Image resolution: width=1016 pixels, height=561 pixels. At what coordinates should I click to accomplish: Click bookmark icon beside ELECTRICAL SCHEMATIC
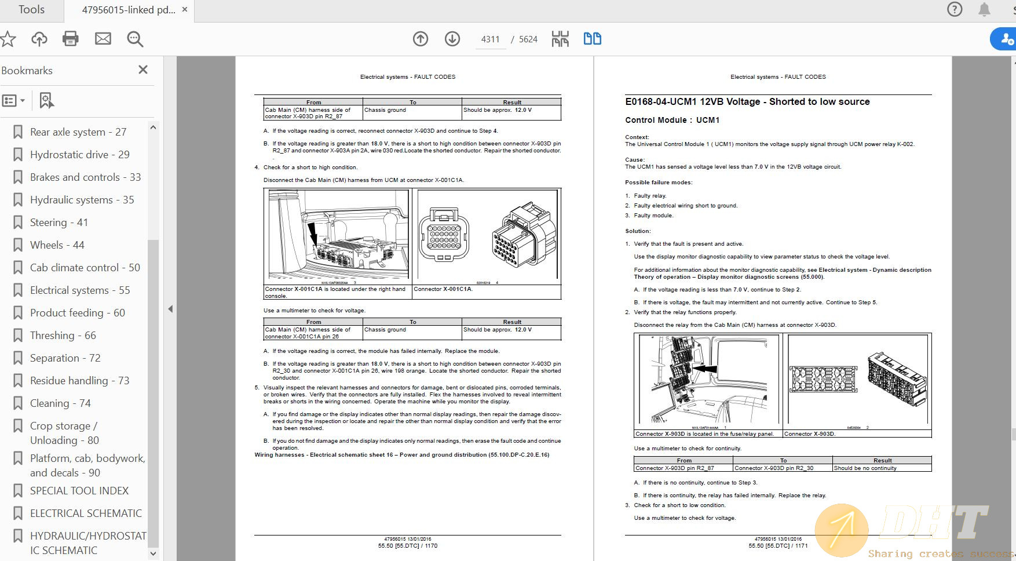click(18, 513)
